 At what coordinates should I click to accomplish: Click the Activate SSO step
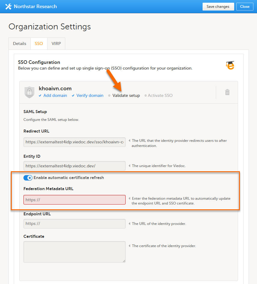(x=160, y=96)
